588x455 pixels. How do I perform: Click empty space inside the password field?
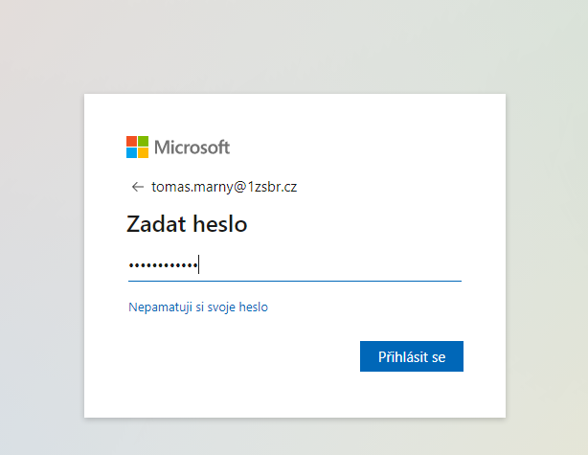(330, 266)
